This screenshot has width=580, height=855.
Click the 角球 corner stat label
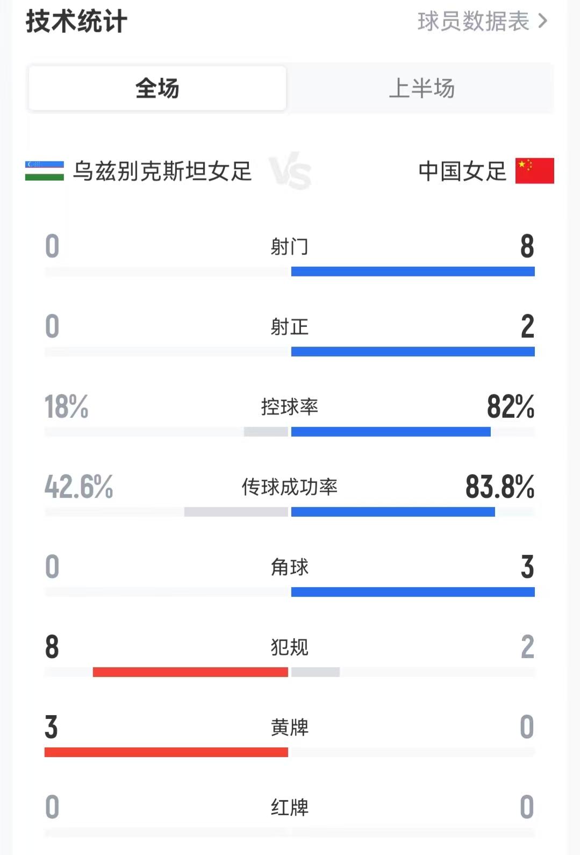click(289, 567)
